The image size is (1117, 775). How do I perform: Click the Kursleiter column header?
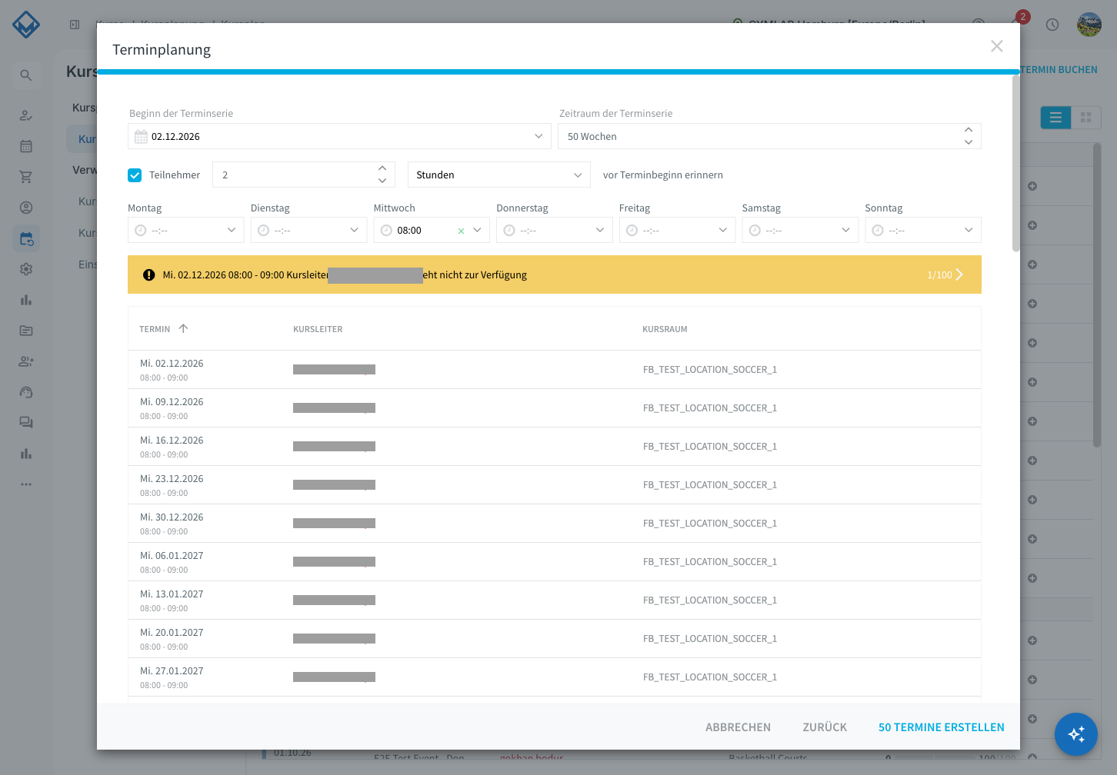(318, 329)
